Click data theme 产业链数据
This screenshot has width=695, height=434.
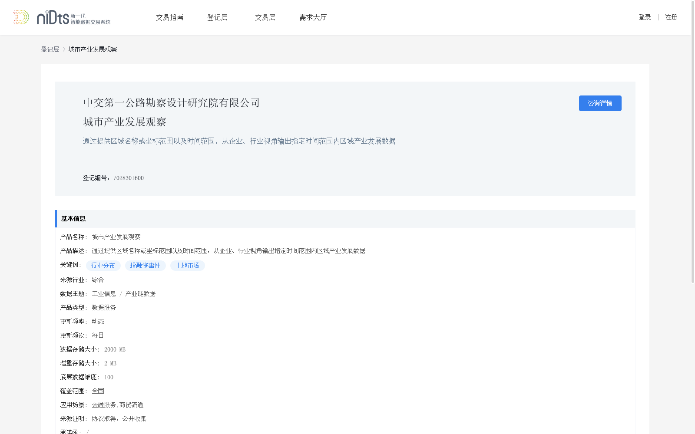pos(140,294)
